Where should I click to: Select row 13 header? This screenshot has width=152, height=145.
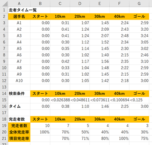pos(4,87)
